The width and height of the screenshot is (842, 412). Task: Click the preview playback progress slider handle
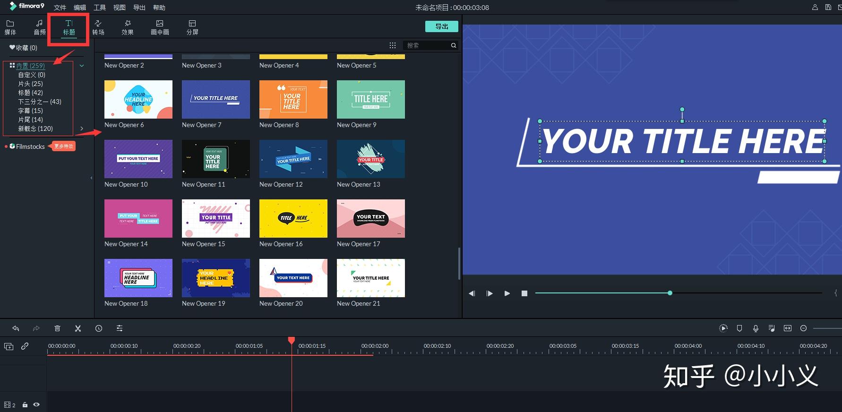(x=670, y=293)
